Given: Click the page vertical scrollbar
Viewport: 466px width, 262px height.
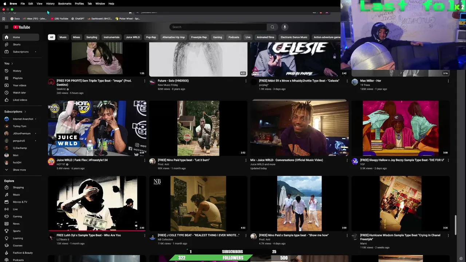Looking at the screenshot, I should tap(455, 225).
